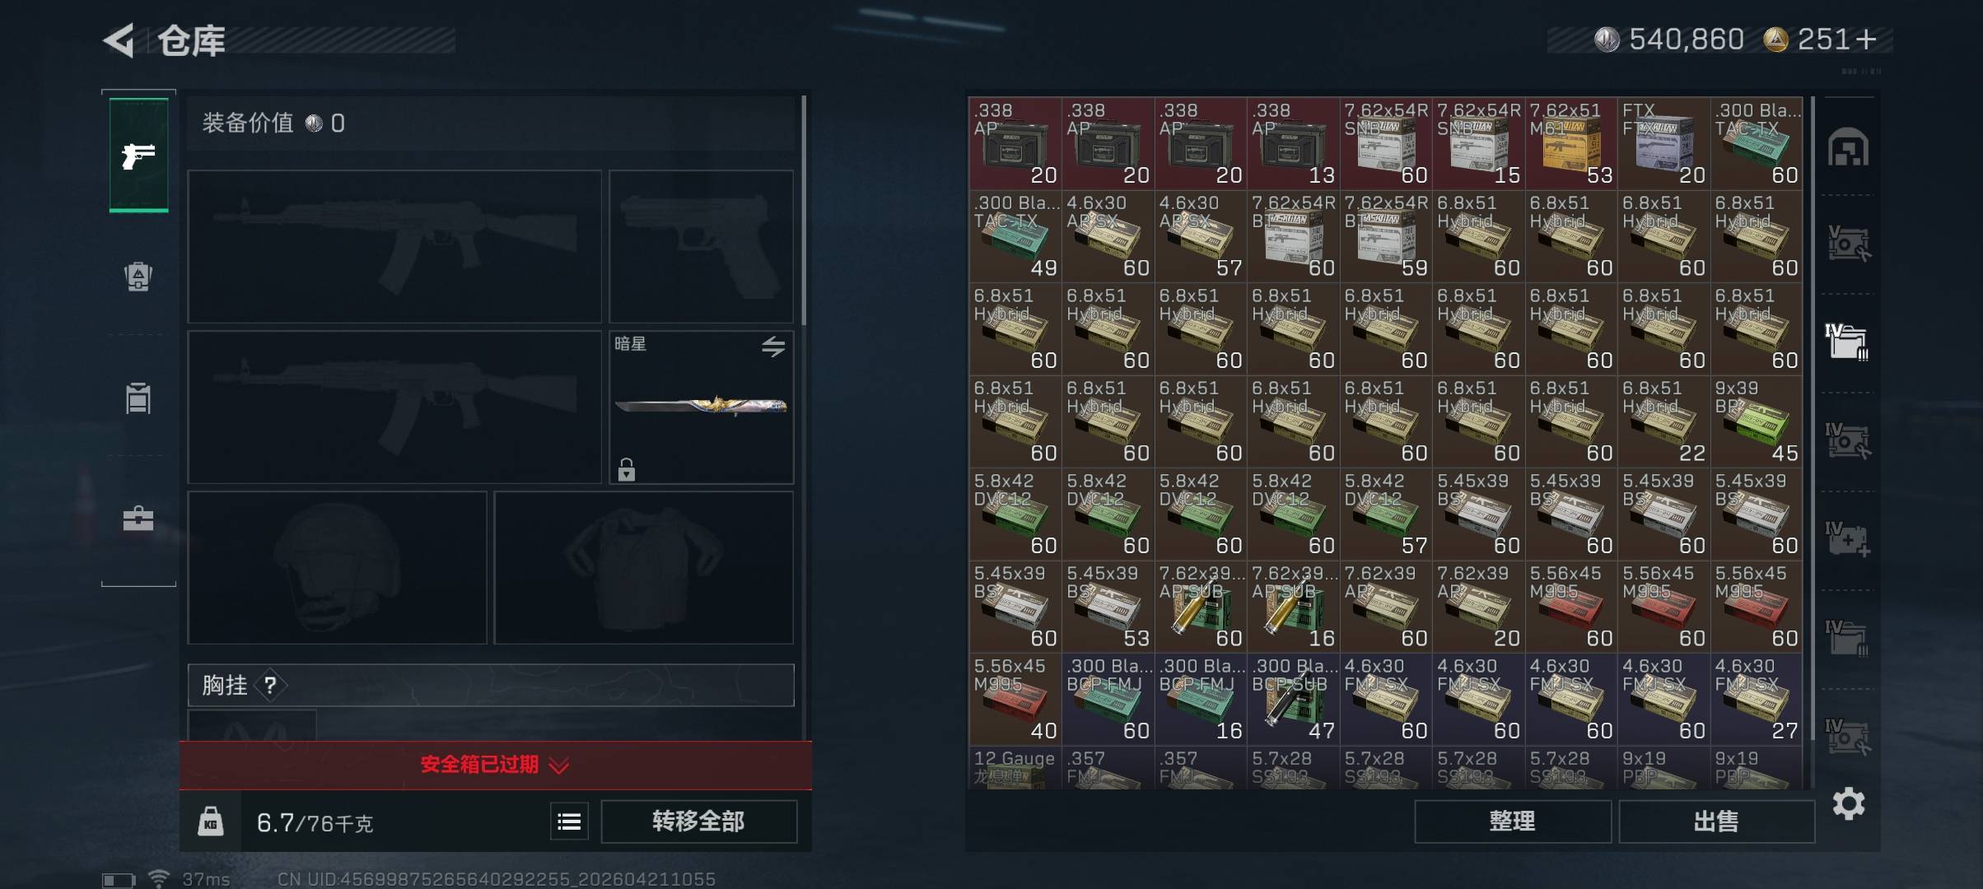Image resolution: width=1983 pixels, height=889 pixels.
Task: Click the 整理 sort button
Action: [1512, 822]
